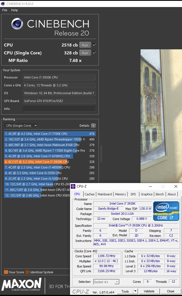Screen dimensions: 182x296
Task: Select the Intel Core i7-6700HQ ranking row
Action: pos(50,156)
